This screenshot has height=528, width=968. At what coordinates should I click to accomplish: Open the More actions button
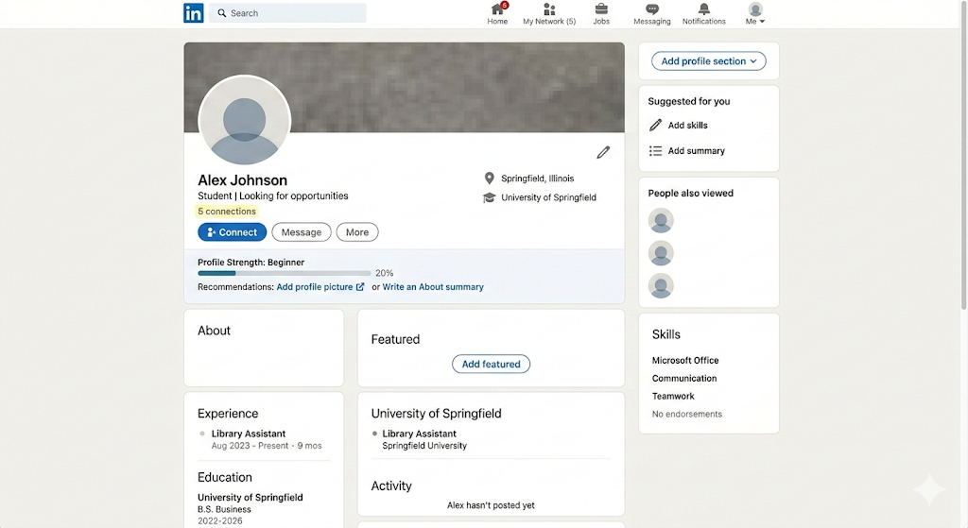(357, 232)
